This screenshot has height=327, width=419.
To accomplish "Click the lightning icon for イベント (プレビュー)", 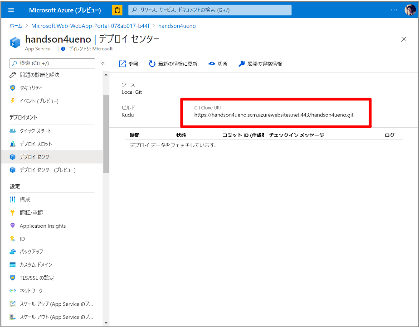I will pos(13,101).
